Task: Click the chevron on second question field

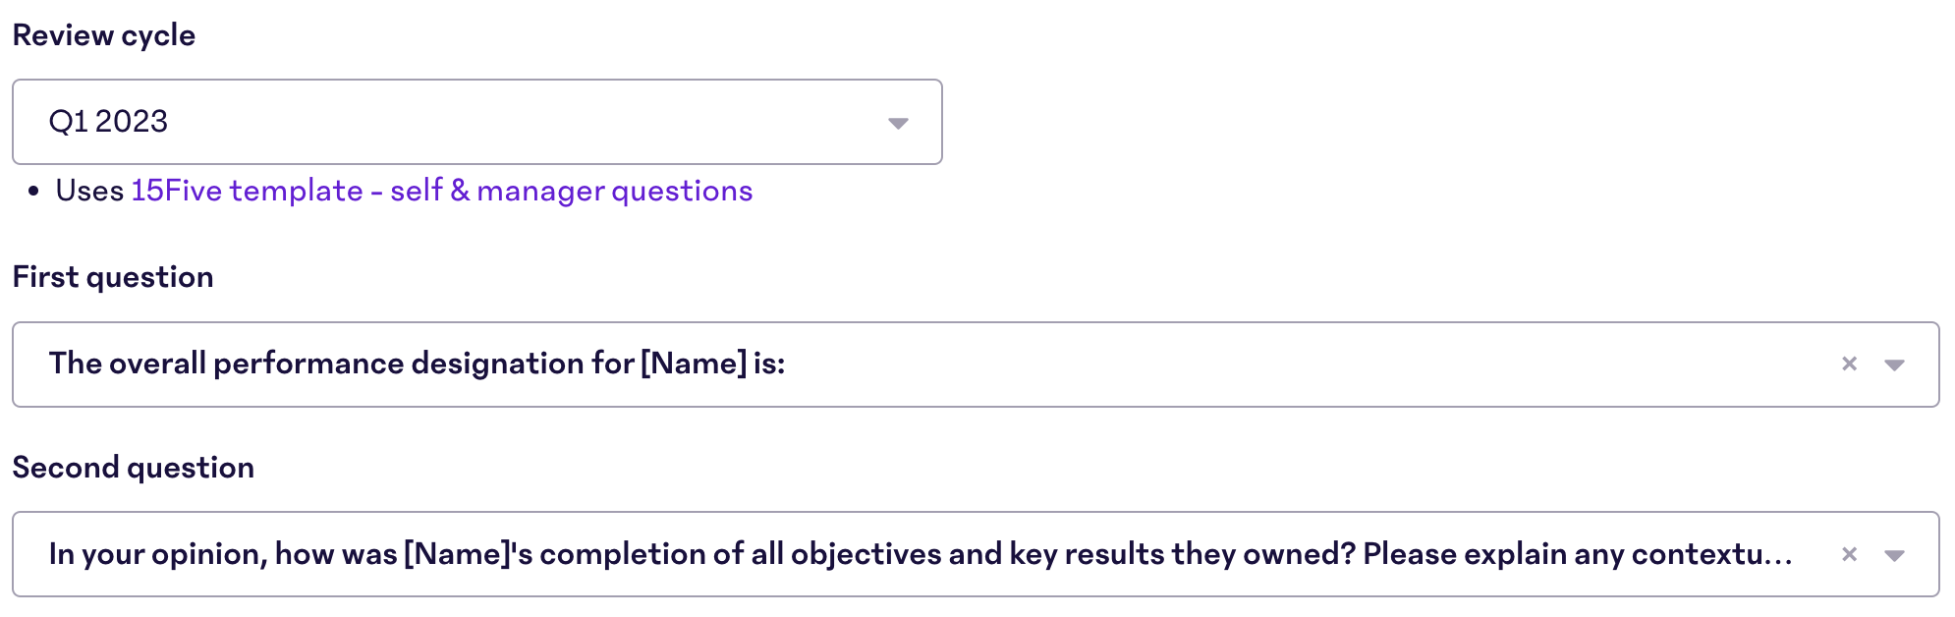Action: (x=1896, y=553)
